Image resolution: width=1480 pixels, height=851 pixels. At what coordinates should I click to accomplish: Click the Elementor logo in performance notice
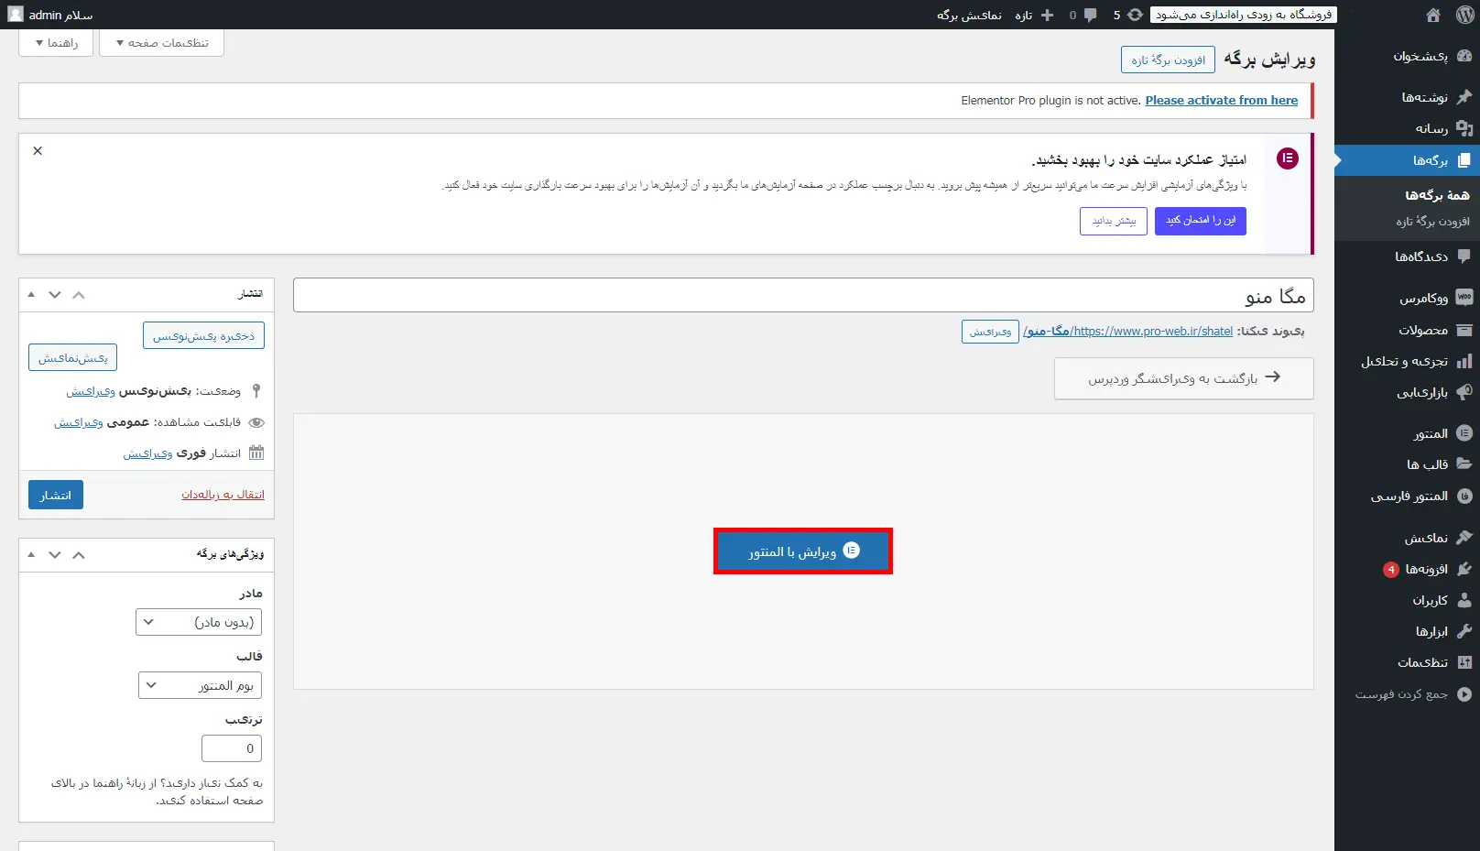[1287, 158]
